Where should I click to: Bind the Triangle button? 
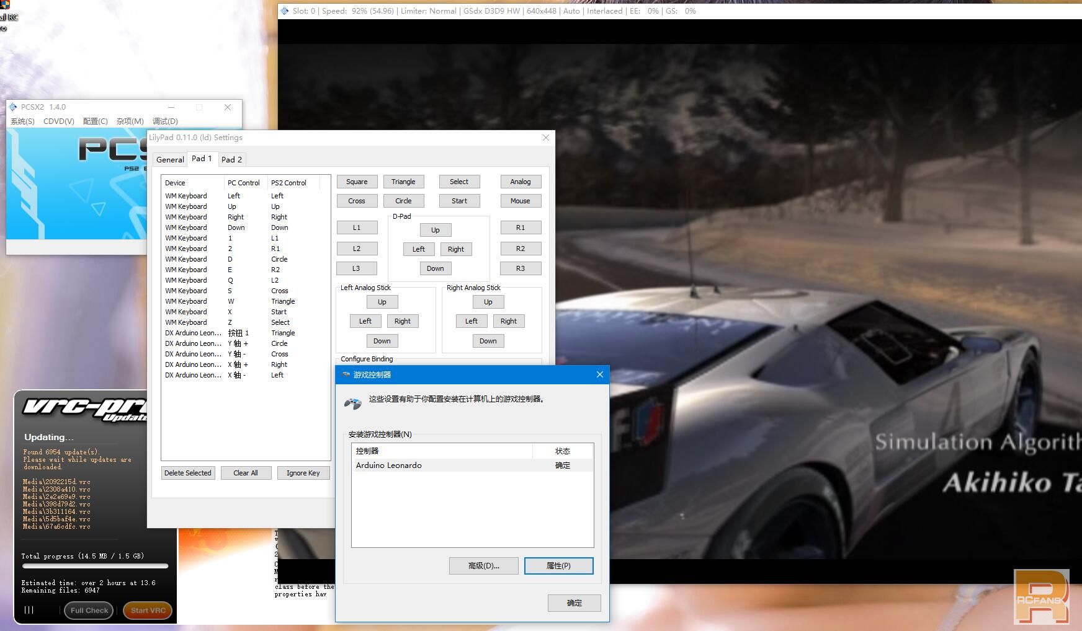click(403, 182)
